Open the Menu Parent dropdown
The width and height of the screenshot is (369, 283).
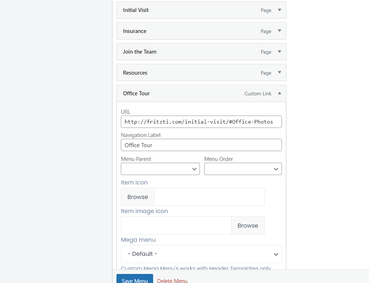point(160,169)
